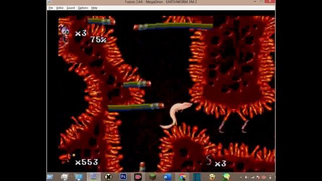Open the File menu
Screen dimensions: 322x181
point(51,8)
